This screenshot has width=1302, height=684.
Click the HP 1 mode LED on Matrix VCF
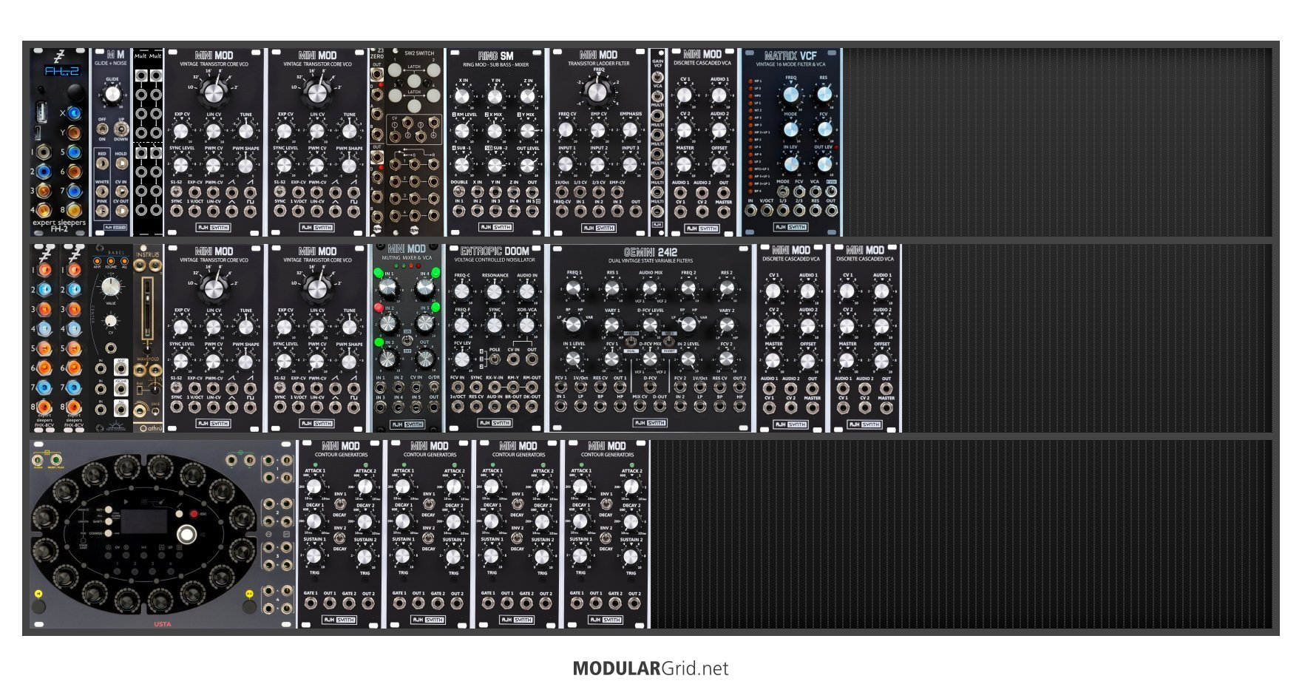point(750,81)
